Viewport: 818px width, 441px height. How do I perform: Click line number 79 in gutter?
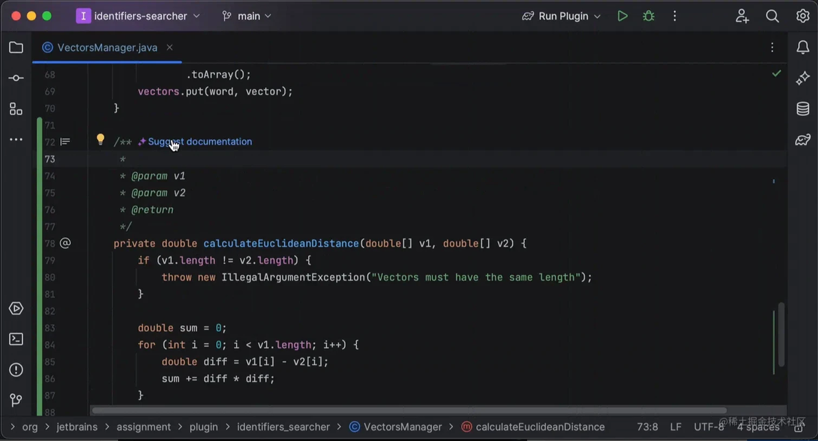coord(49,261)
